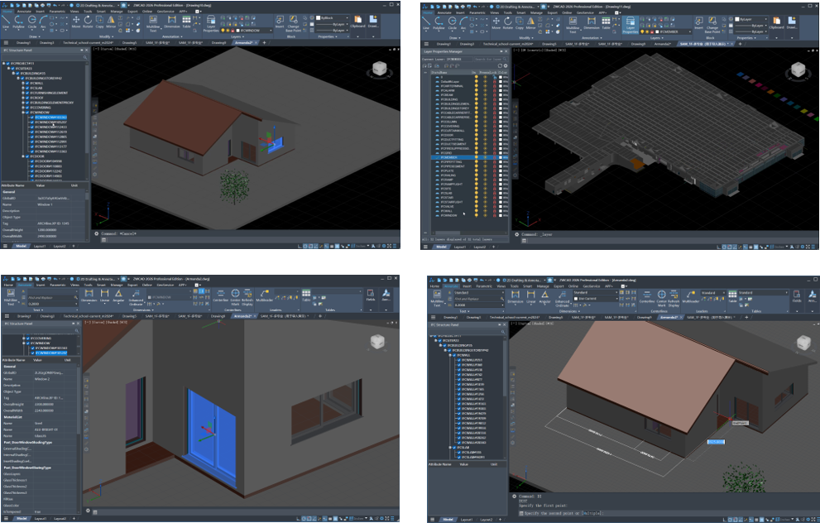Open the Export ribbon tab in top-left window

pyautogui.click(x=132, y=11)
